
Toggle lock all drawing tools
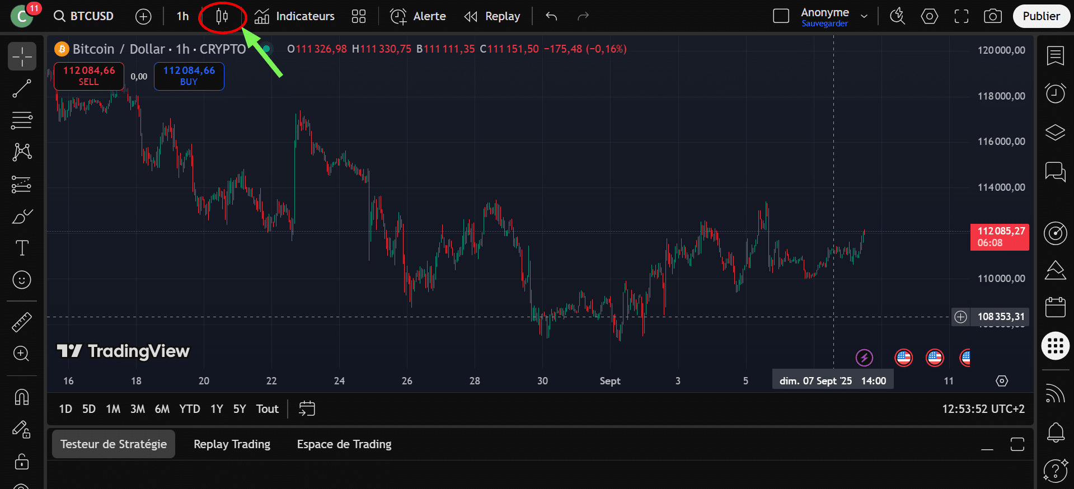tap(22, 462)
